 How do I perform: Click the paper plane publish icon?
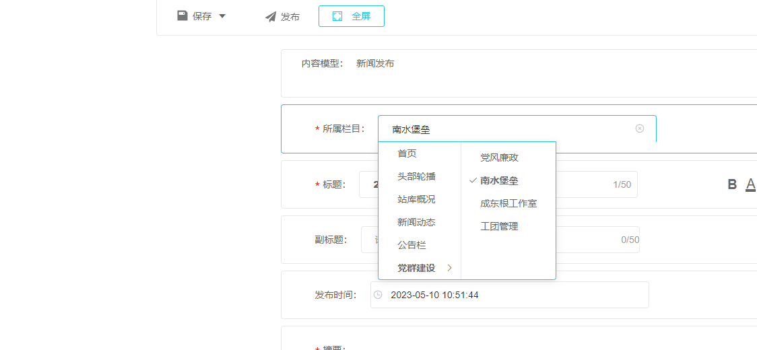click(x=271, y=17)
